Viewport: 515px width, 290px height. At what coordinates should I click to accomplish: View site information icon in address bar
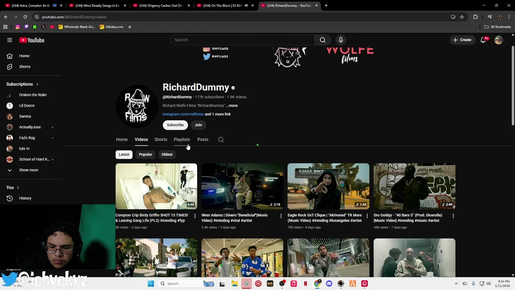pos(37,17)
